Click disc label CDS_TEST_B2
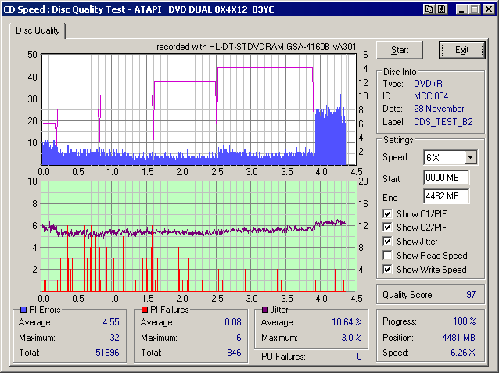This screenshot has width=499, height=373. pos(443,122)
